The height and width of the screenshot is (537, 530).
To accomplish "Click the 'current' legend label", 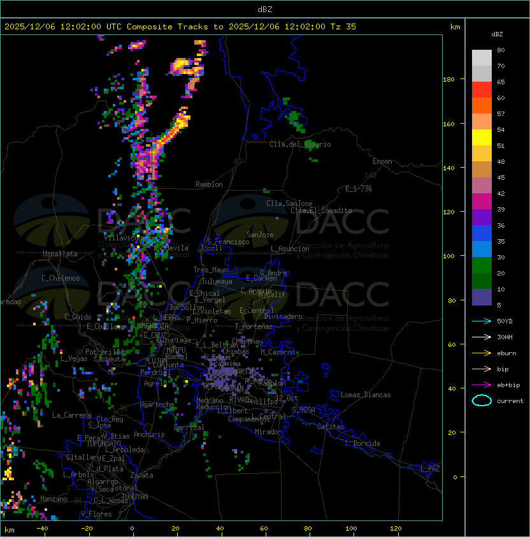I will pos(510,401).
